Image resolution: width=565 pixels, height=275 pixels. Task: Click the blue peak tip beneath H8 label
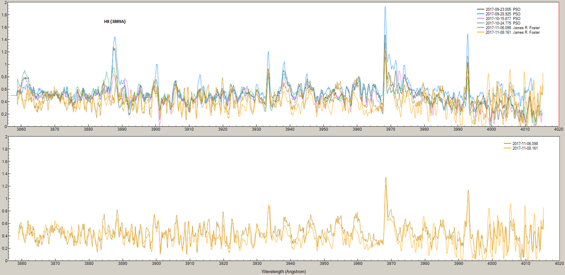[x=114, y=38]
